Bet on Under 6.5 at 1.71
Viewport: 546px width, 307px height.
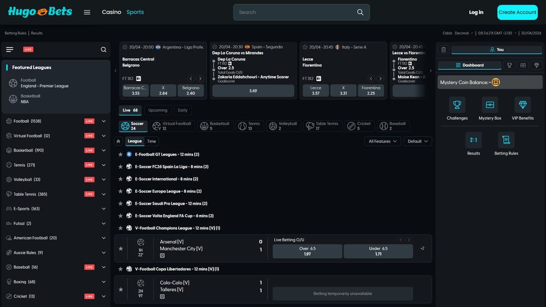[x=378, y=252]
